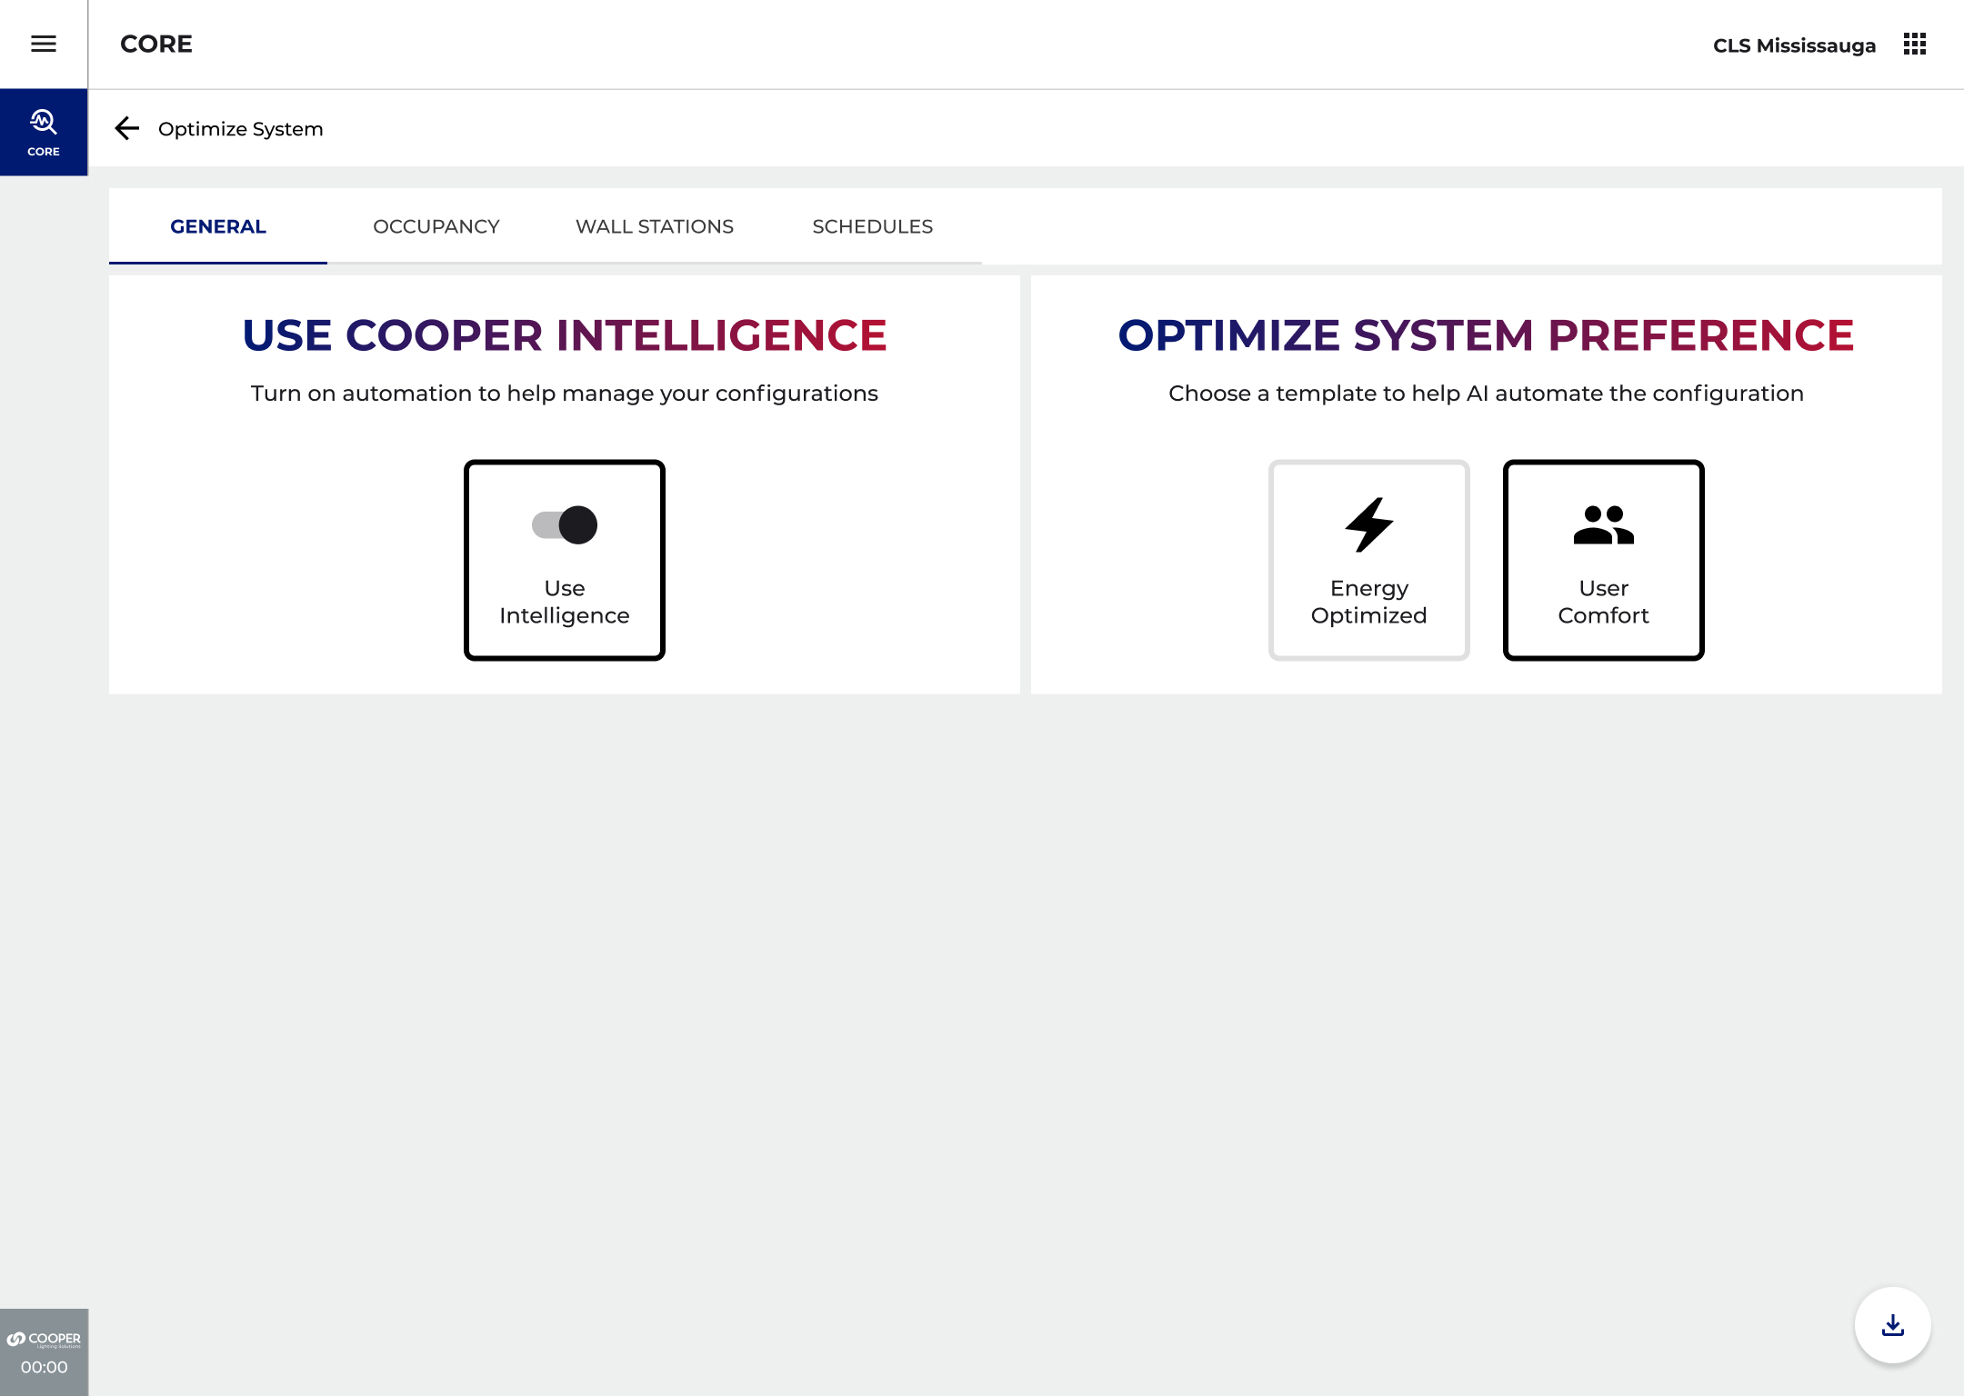The height and width of the screenshot is (1396, 1964).
Task: Open the SCHEDULES tab
Action: pos(873,226)
